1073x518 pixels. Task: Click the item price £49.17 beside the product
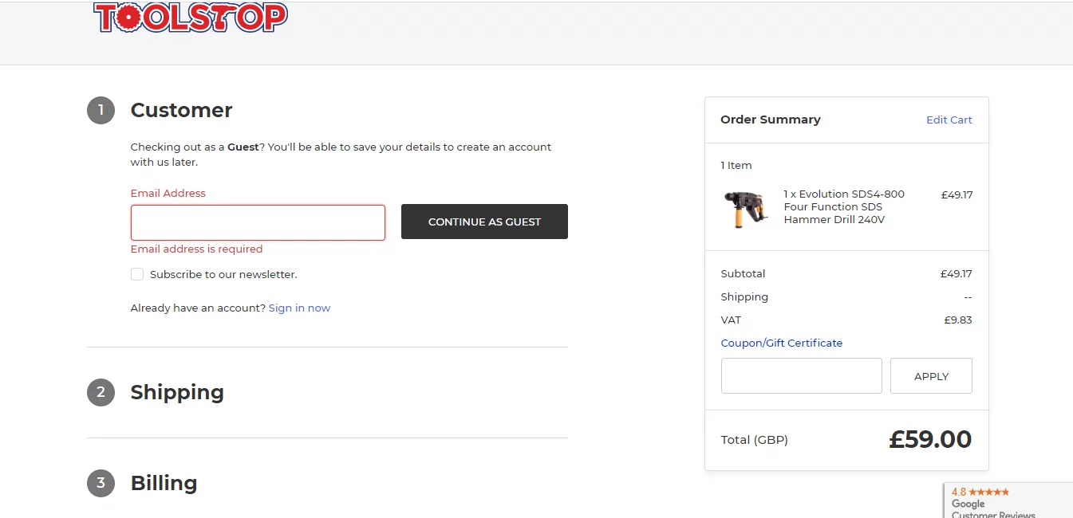point(957,194)
